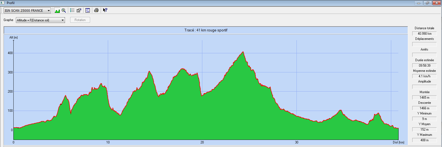The image size is (442, 147).
Task: Click the Y Moyen field showing 152 m
Action: [425, 130]
